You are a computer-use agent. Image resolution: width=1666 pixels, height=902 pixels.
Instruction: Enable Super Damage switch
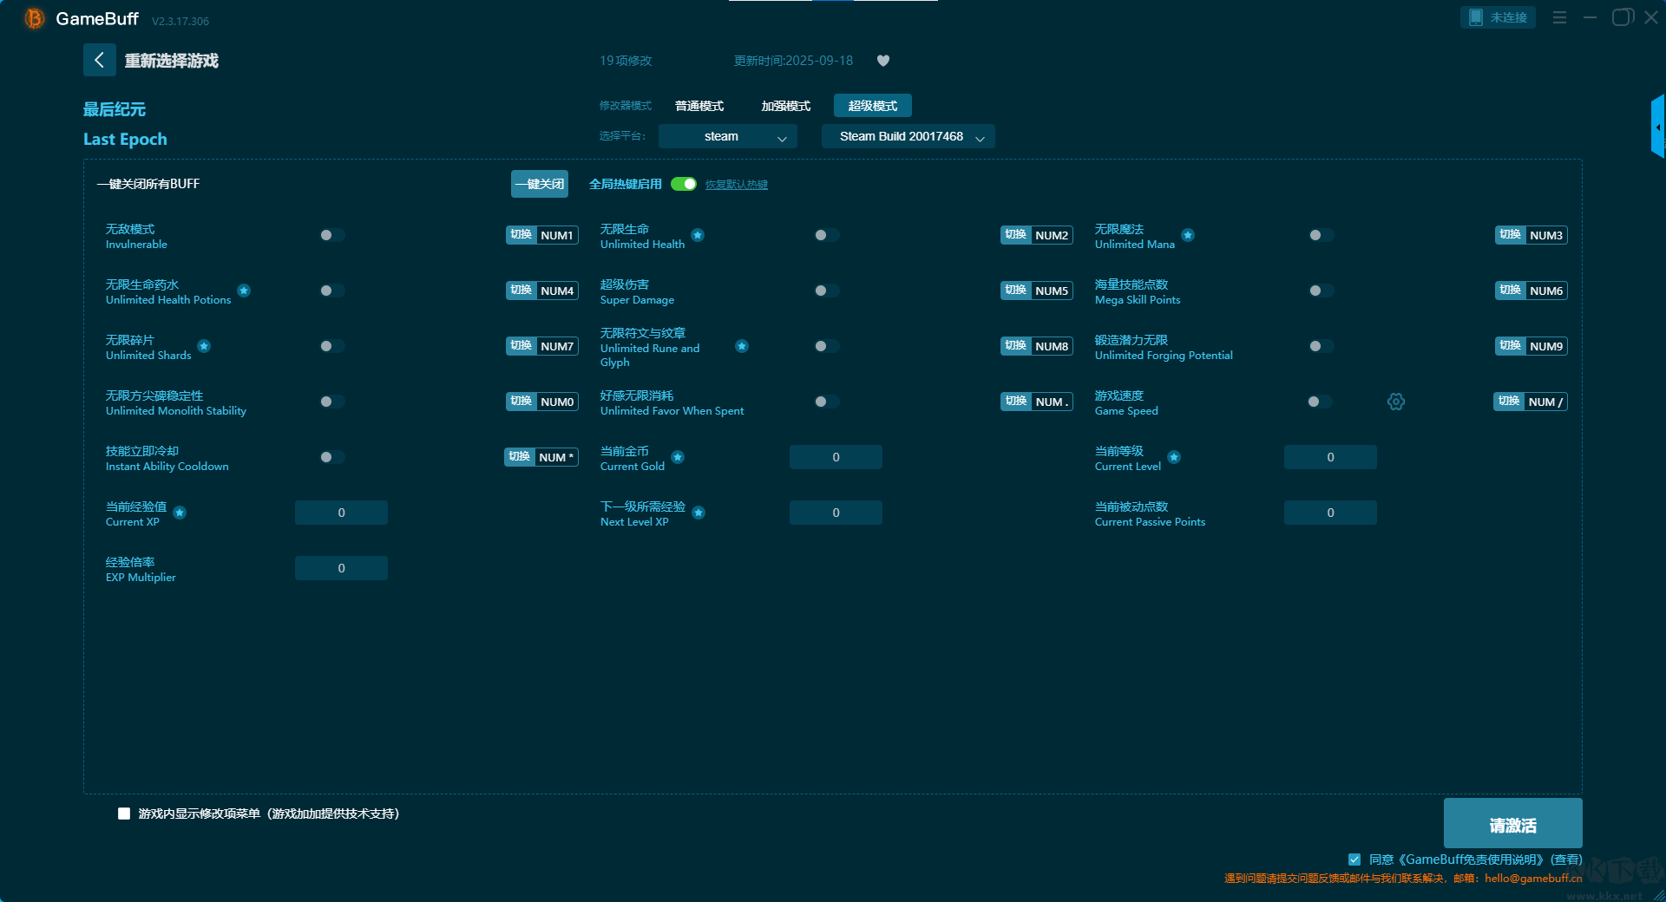tap(826, 291)
